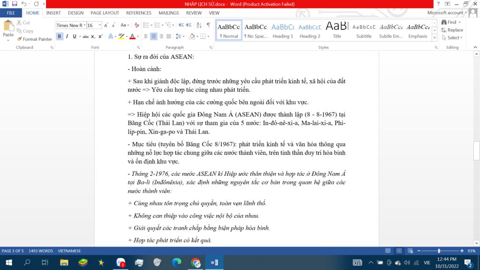Open the PAGE LAYOUT ribbon tab
The width and height of the screenshot is (480, 270).
tap(105, 13)
